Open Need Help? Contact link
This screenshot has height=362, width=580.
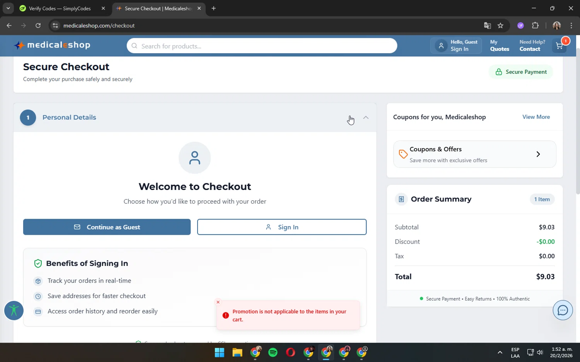532,46
